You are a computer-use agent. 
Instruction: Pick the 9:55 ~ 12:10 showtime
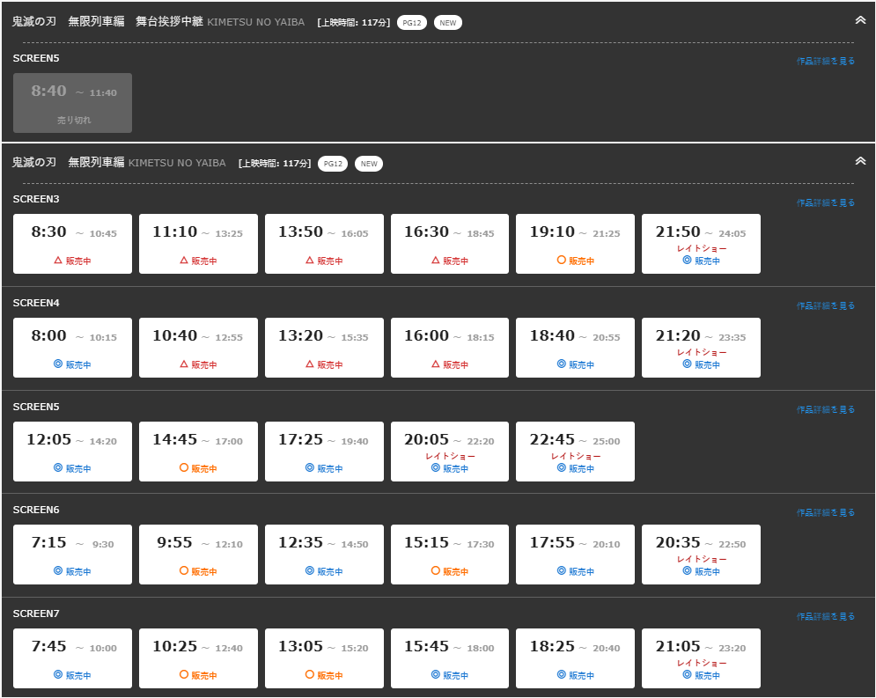pyautogui.click(x=198, y=554)
